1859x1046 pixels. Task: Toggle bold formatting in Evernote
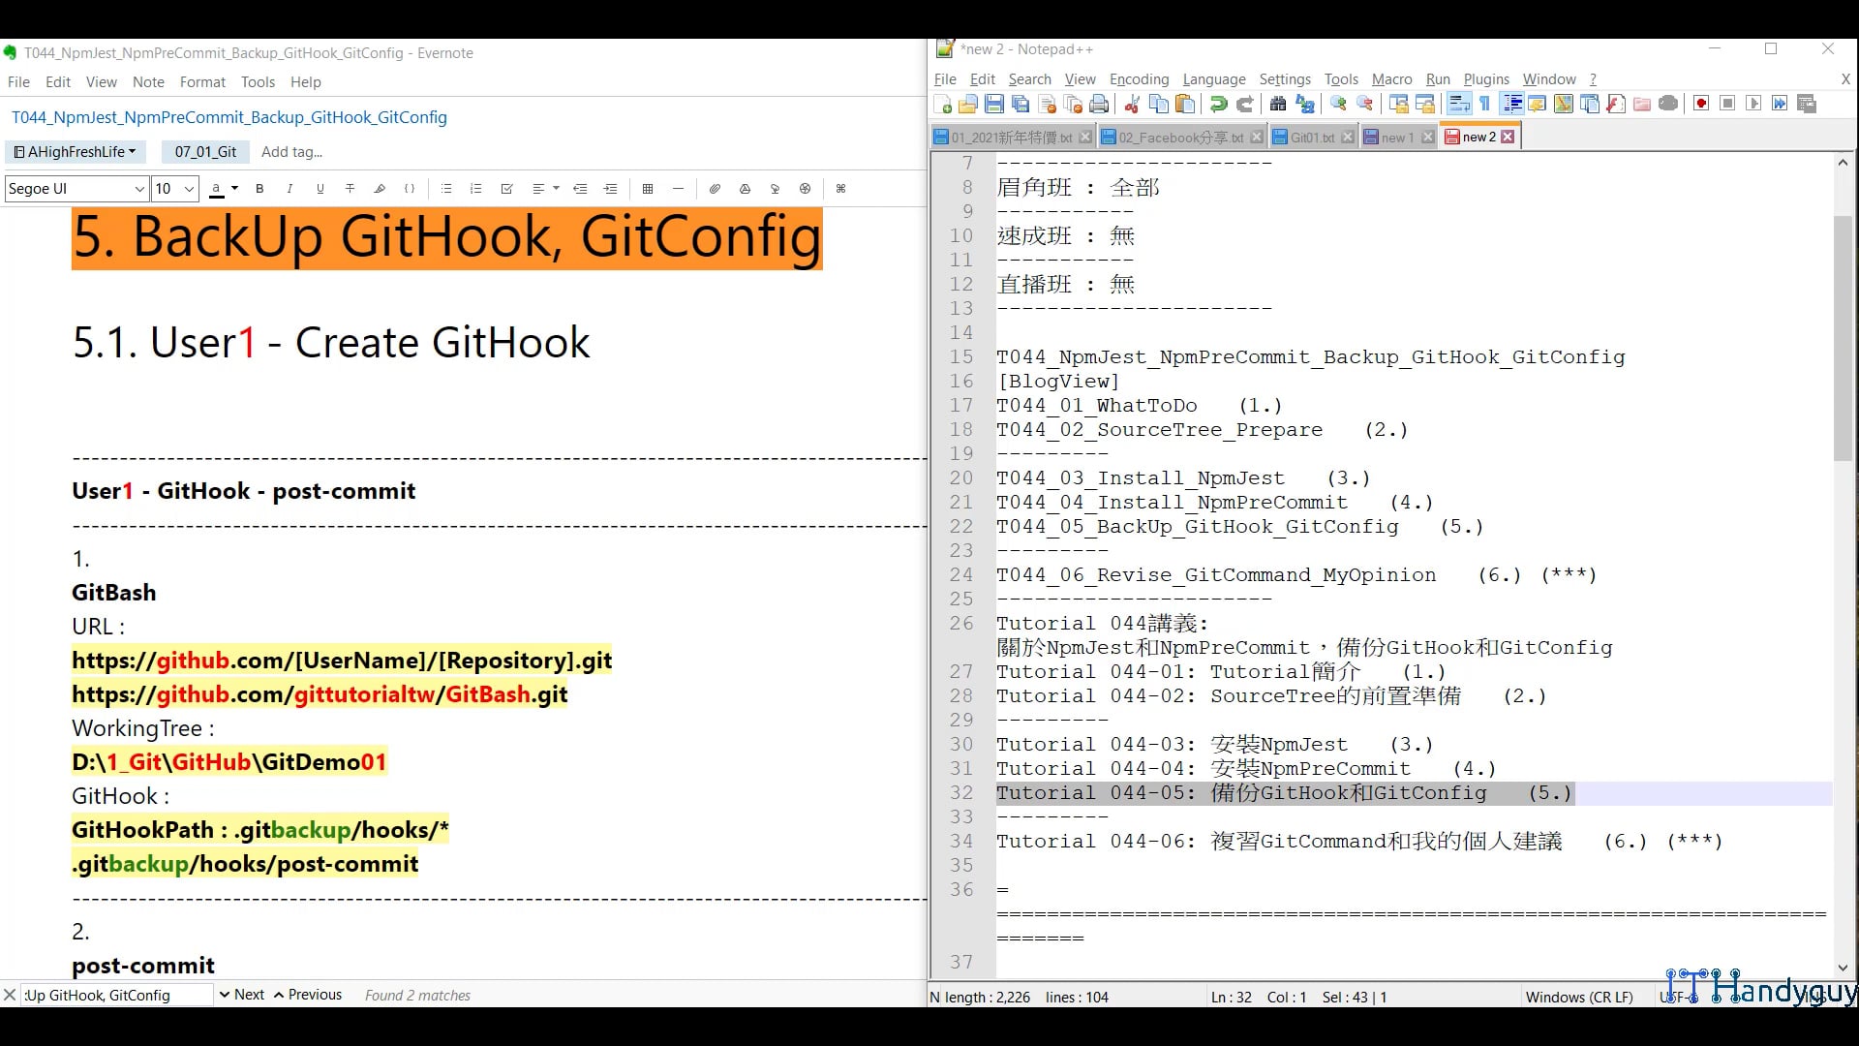click(x=259, y=188)
